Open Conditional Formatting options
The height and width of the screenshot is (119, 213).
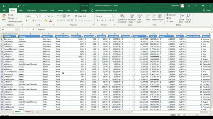[122, 19]
